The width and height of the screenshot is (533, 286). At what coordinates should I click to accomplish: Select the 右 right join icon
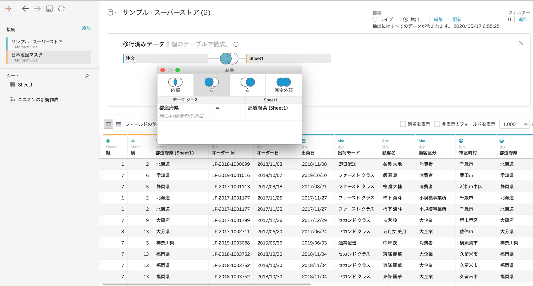tap(248, 85)
